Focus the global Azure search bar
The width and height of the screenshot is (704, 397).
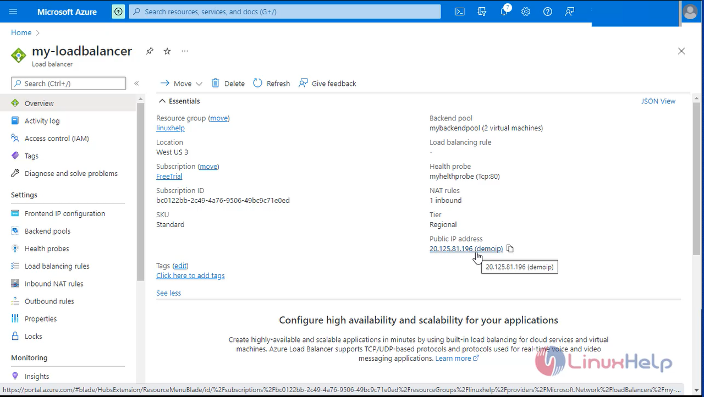pos(284,12)
